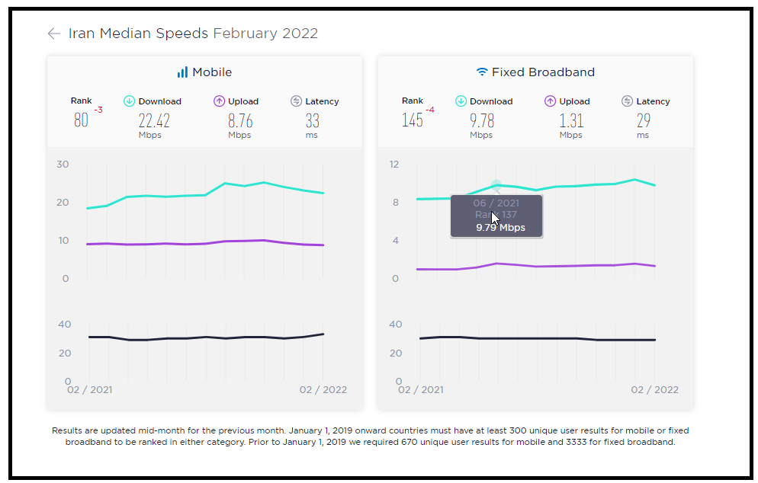The height and width of the screenshot is (483, 758).
Task: Click the Fixed Broadband wifi icon
Action: tap(481, 72)
